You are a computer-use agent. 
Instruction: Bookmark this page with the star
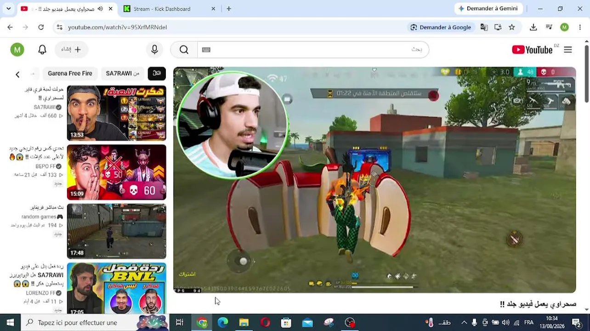512,27
